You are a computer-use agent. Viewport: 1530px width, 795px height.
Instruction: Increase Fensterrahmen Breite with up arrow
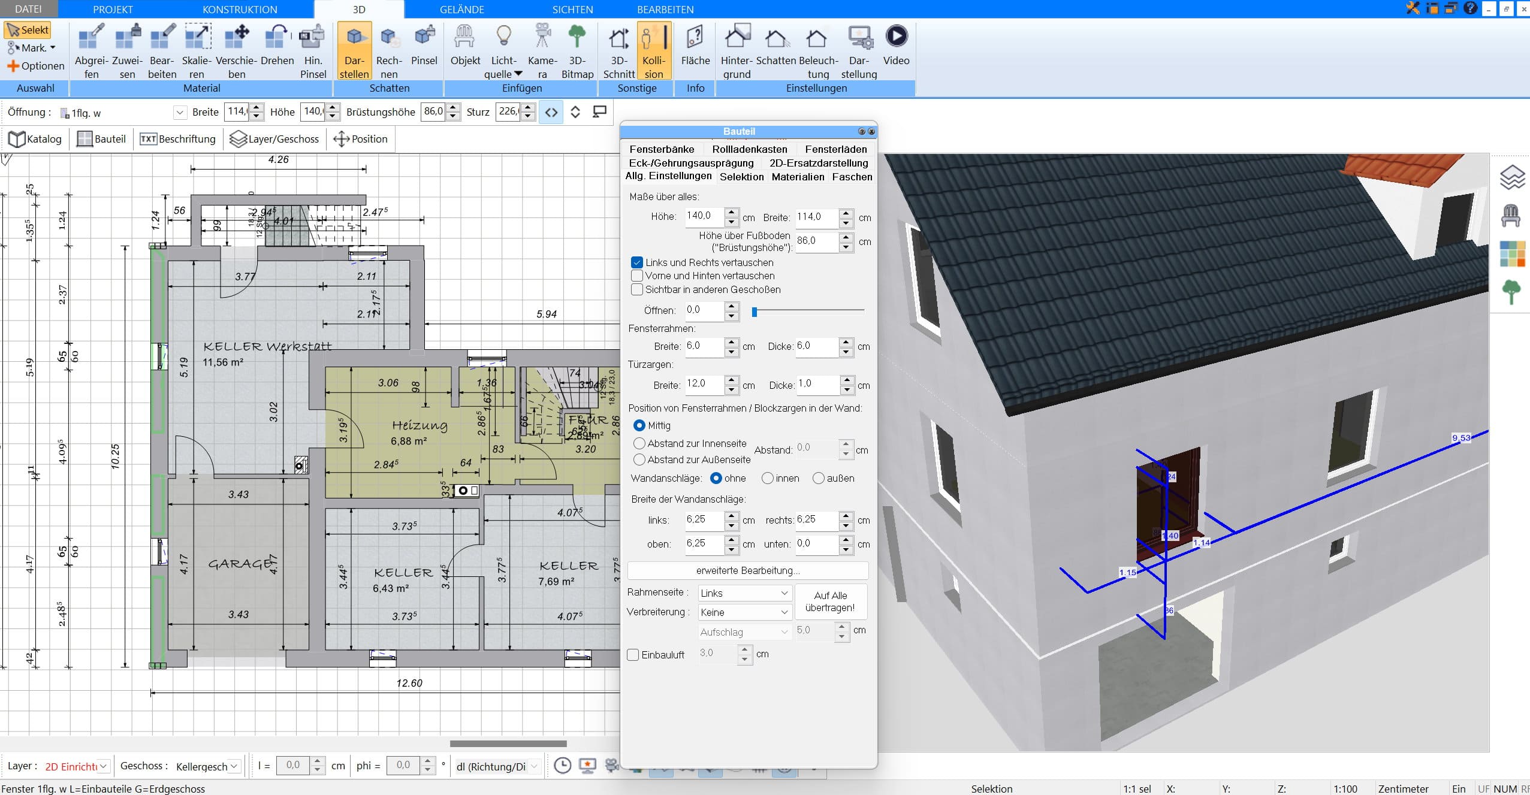[731, 342]
